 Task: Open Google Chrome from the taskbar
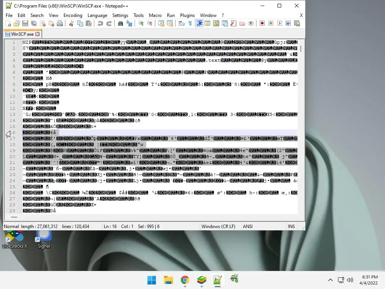(185, 280)
